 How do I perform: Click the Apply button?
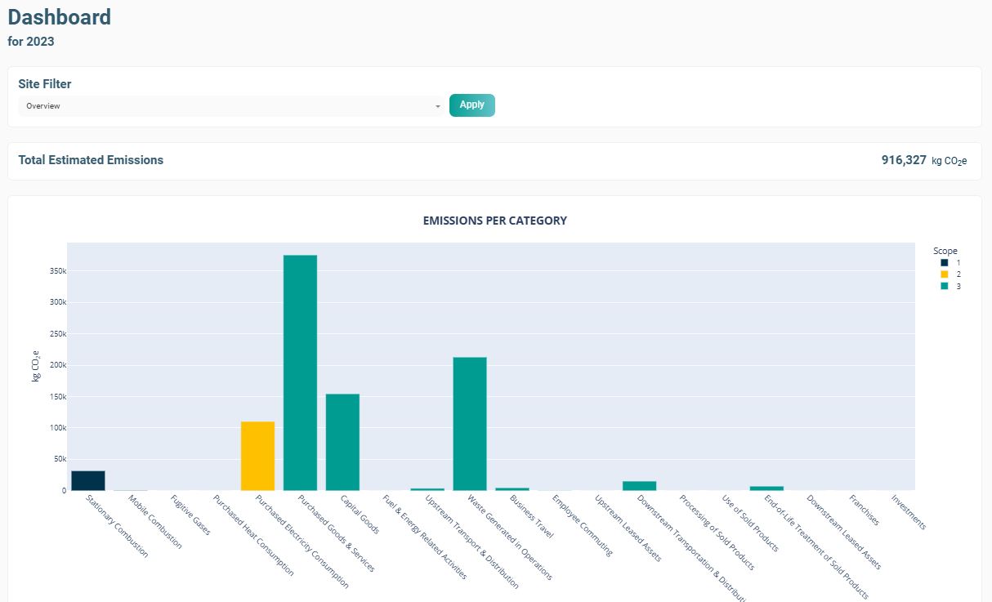pyautogui.click(x=472, y=105)
